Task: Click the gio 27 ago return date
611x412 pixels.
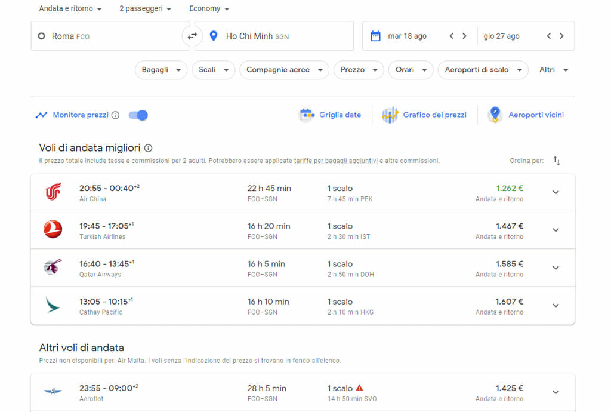Action: [x=501, y=36]
